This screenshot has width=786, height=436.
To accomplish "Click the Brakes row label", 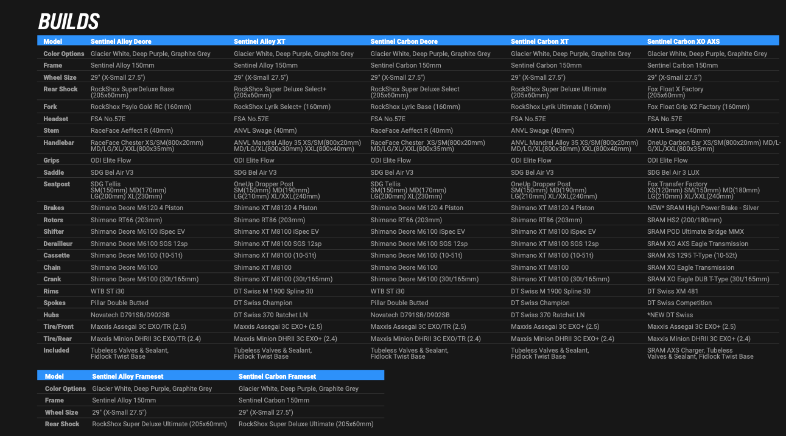I will [54, 208].
